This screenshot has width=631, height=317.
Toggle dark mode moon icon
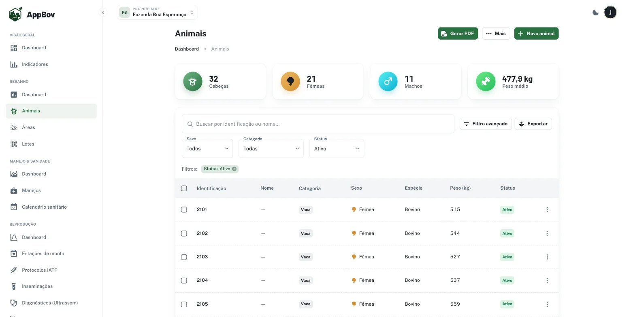point(595,13)
